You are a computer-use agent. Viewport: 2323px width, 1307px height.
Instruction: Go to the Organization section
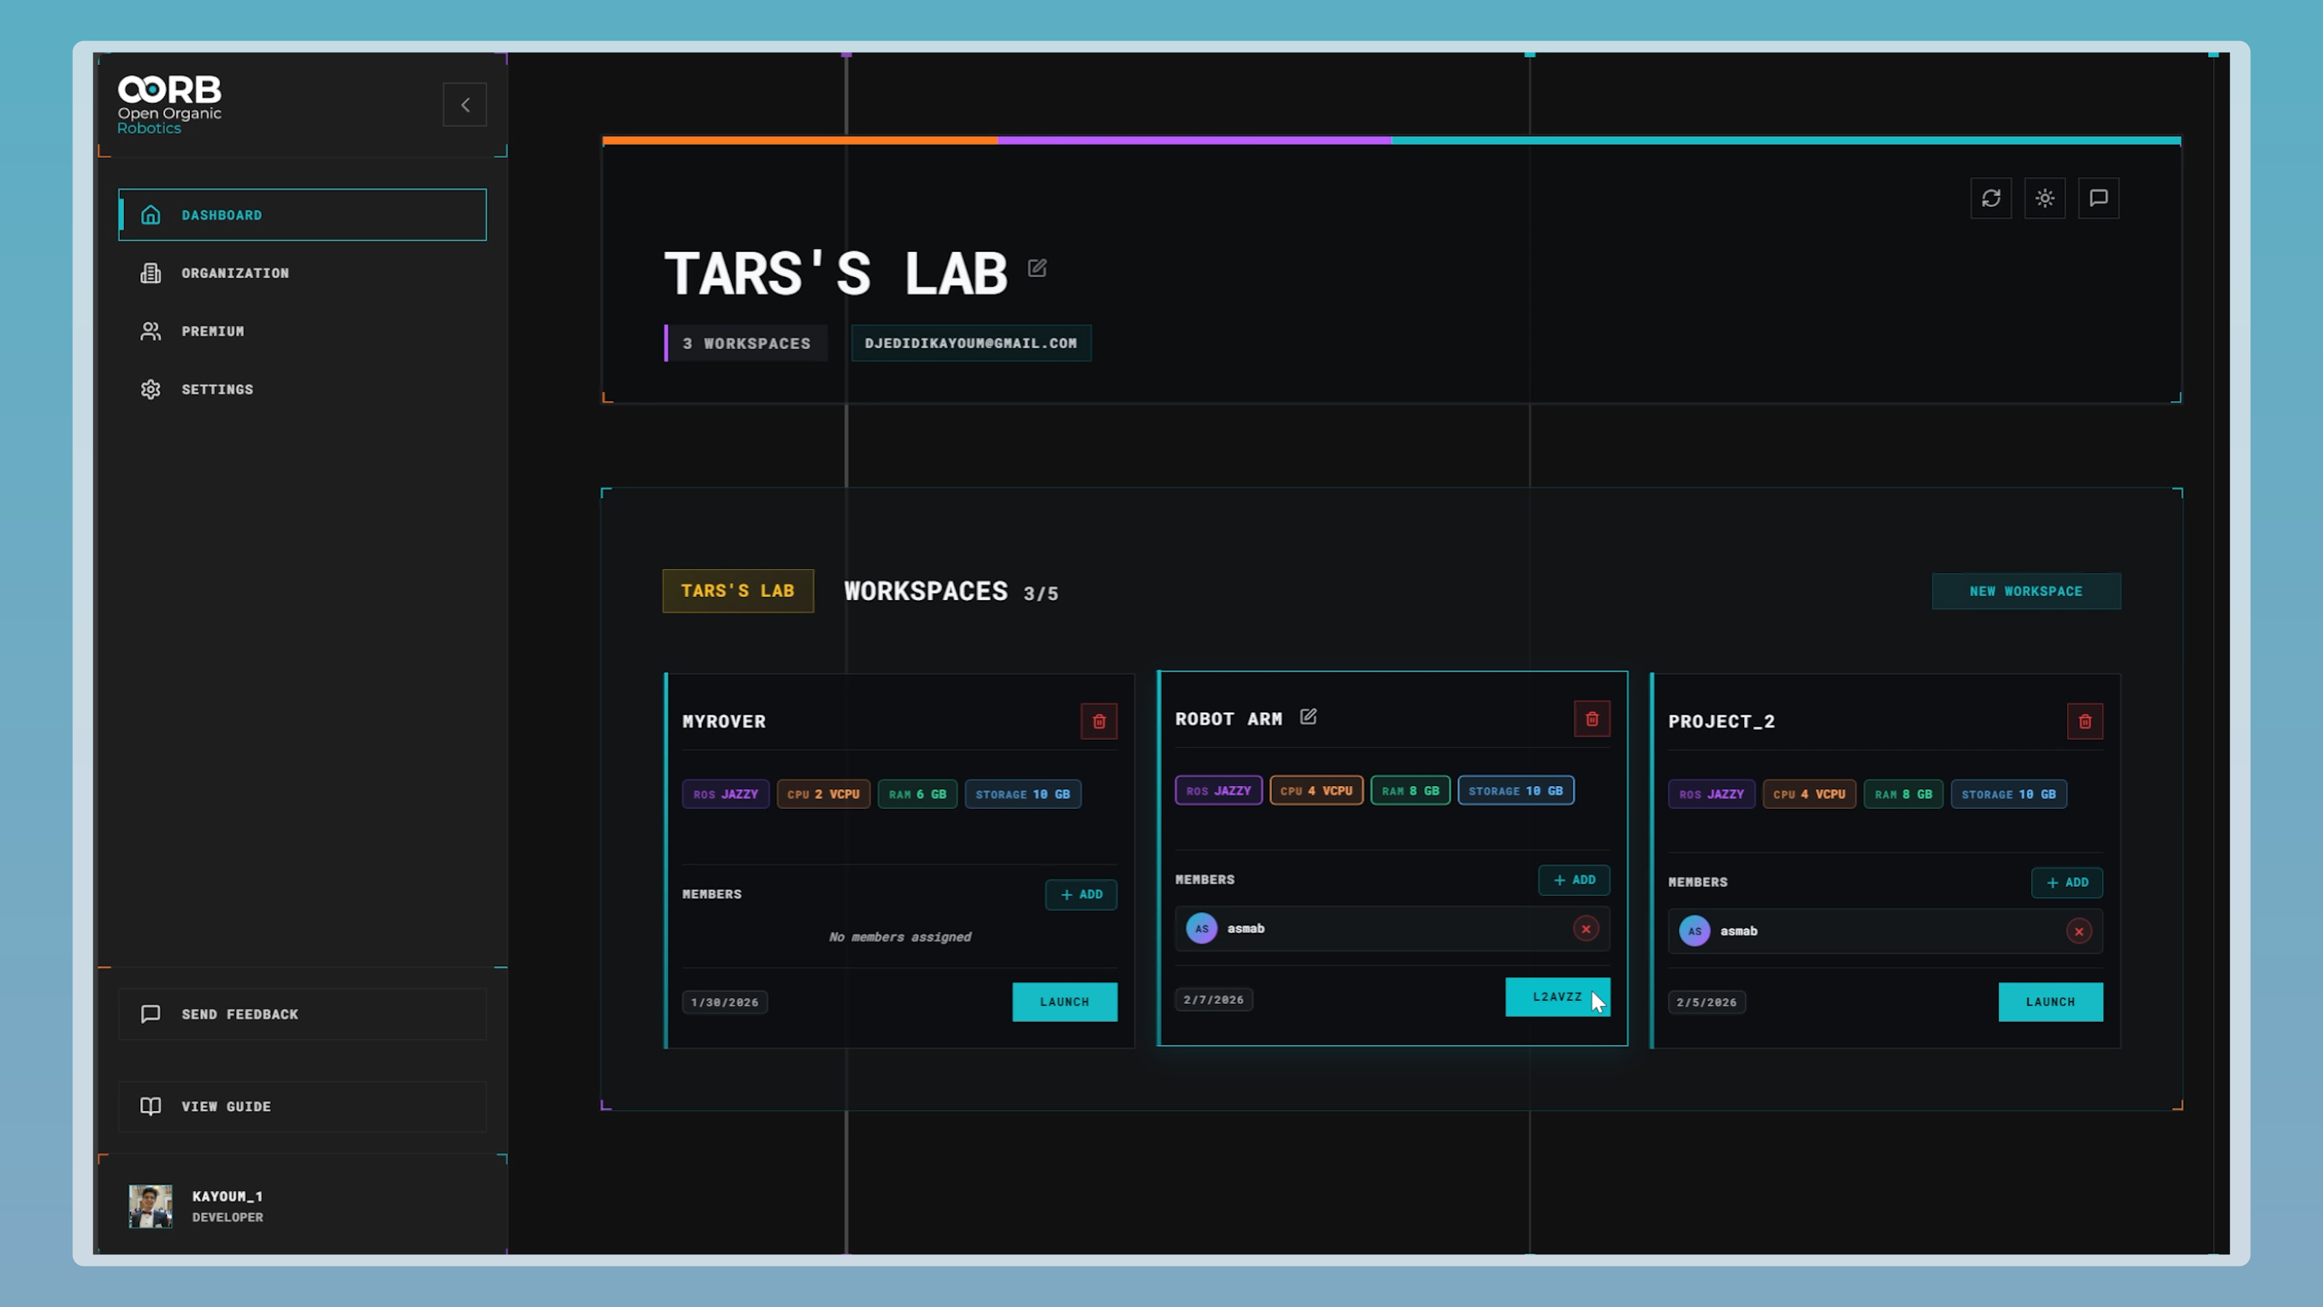(x=235, y=272)
